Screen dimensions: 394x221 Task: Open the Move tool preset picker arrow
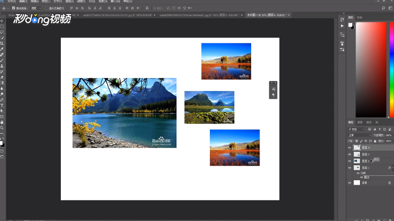tap(8, 8)
